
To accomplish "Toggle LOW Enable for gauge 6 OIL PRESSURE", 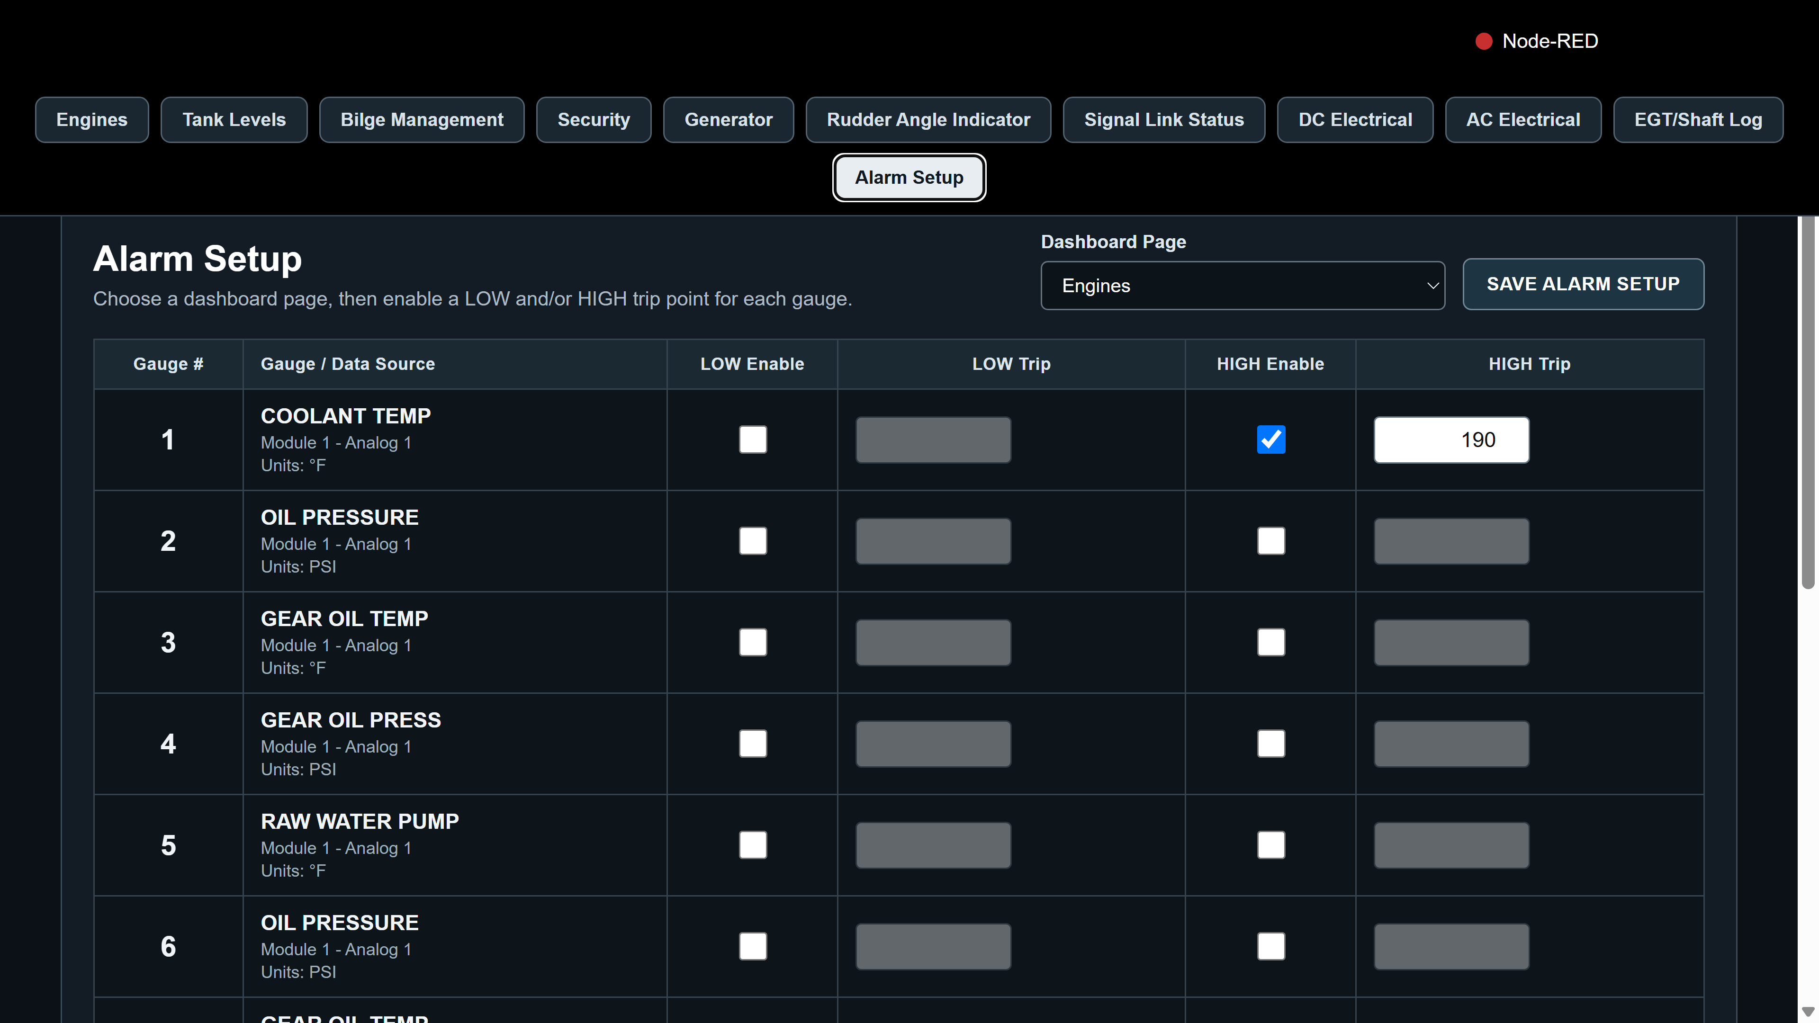I will tap(753, 946).
